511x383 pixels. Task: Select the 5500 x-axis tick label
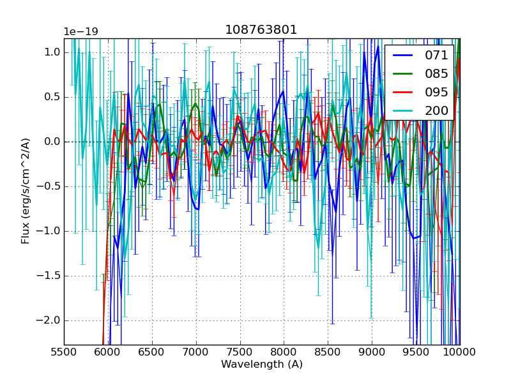pyautogui.click(x=64, y=352)
